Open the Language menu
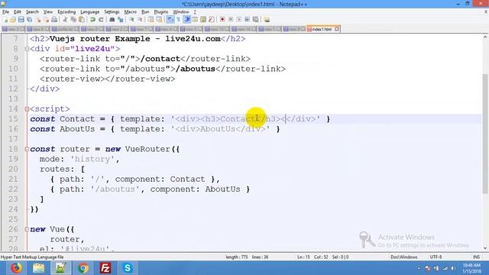 pos(90,12)
